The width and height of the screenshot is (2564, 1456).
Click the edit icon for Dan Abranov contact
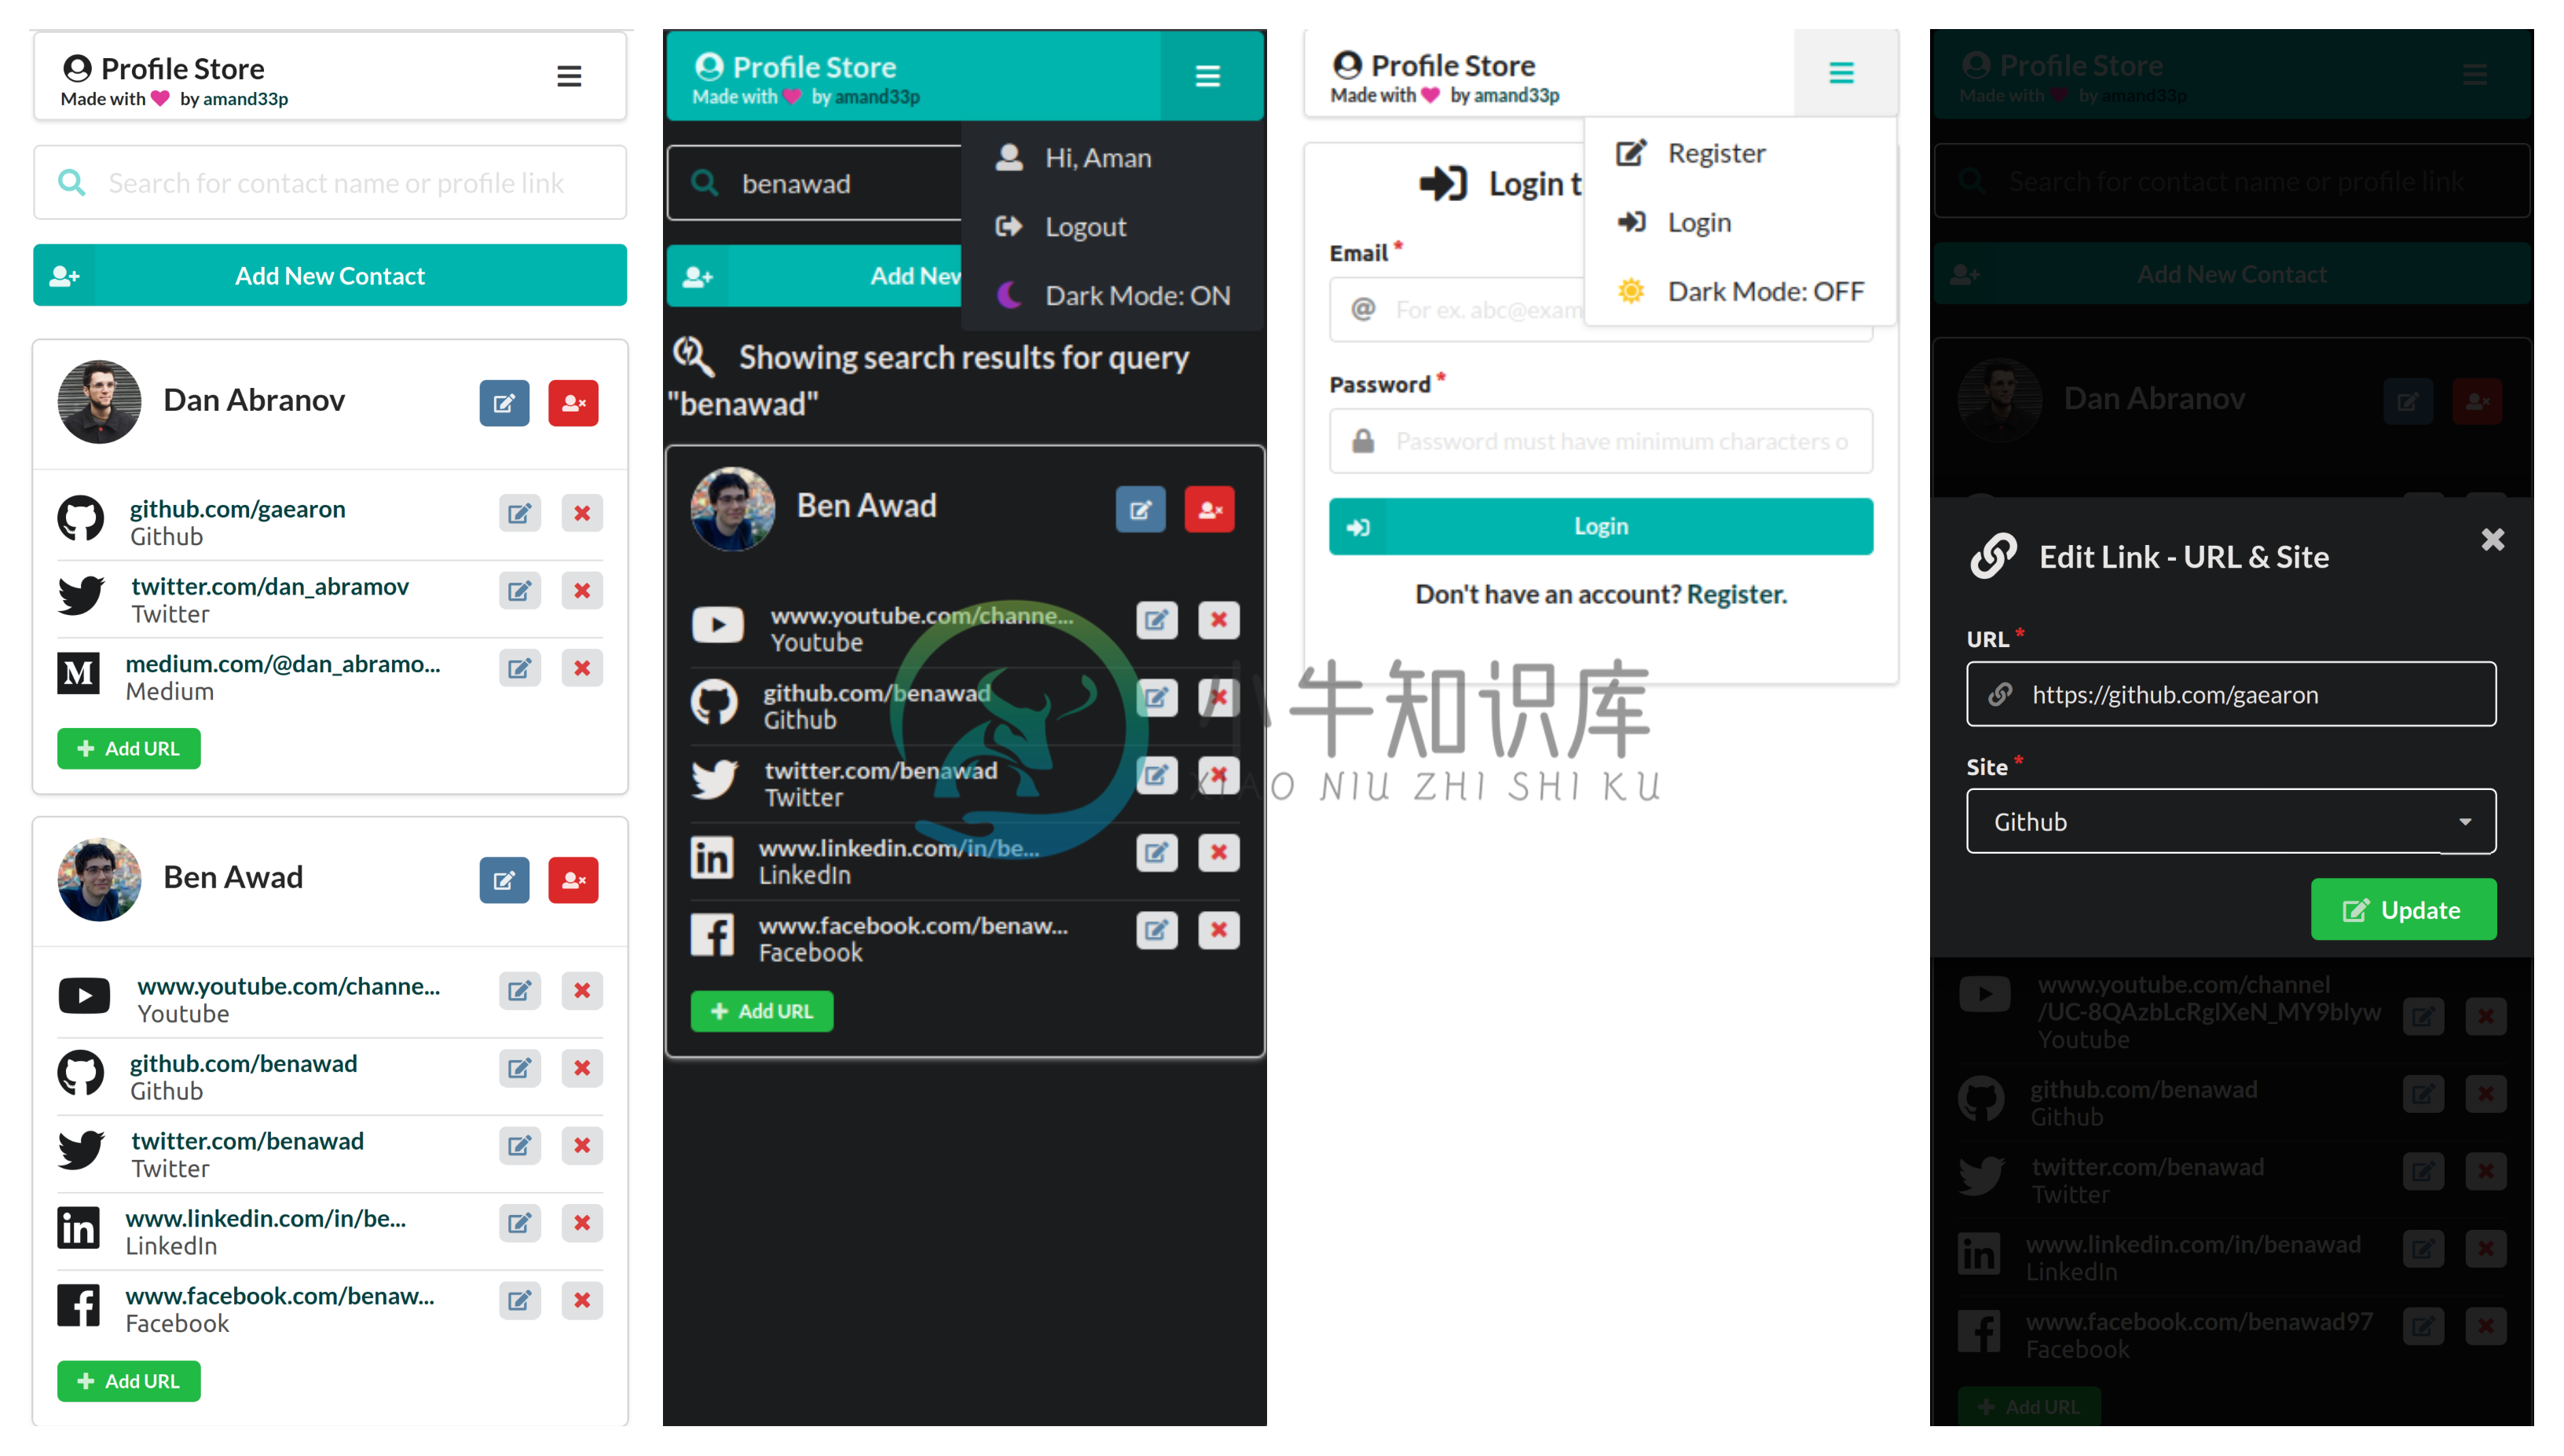(x=504, y=401)
